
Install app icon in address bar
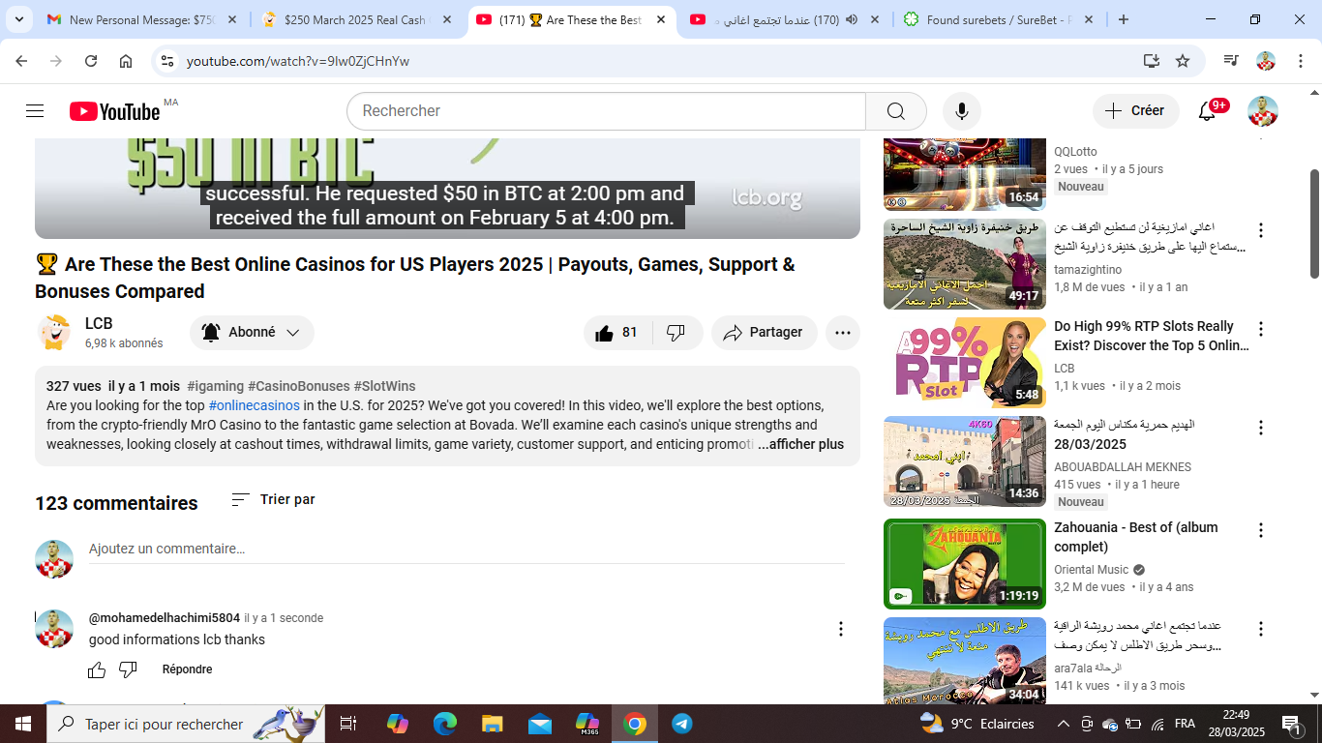coord(1151,61)
